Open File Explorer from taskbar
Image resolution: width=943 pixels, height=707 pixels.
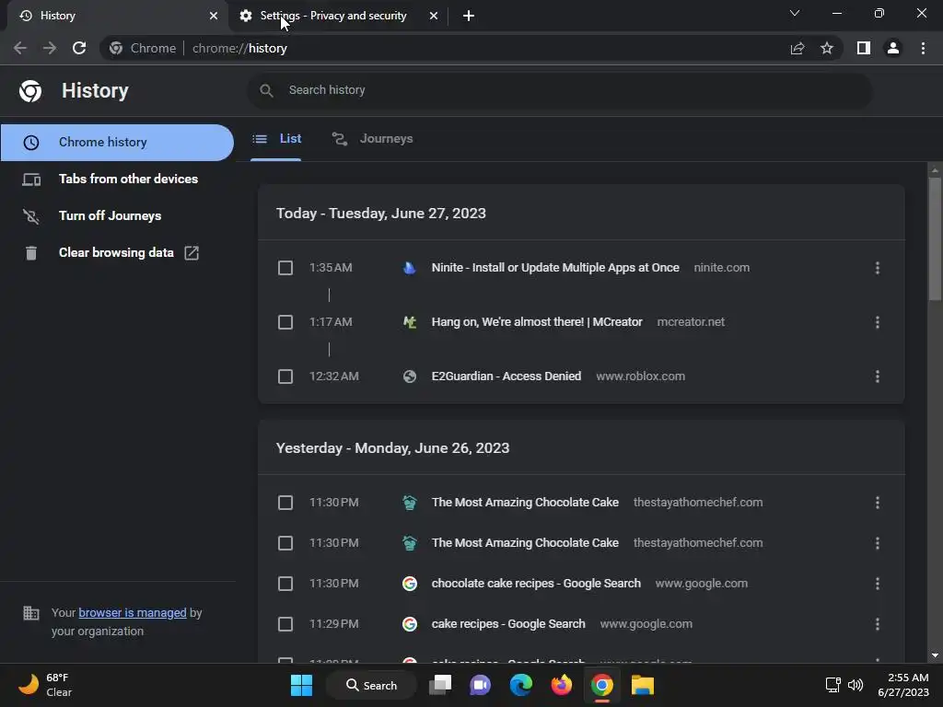pos(642,685)
